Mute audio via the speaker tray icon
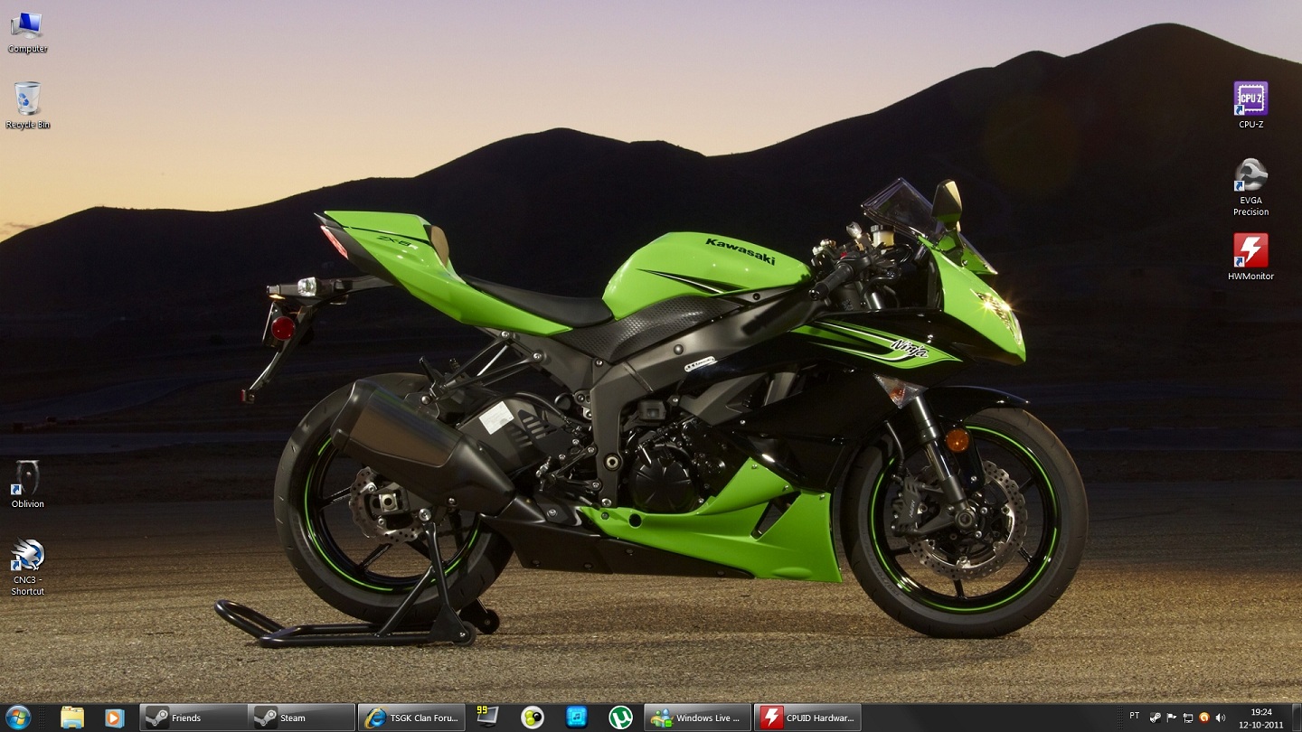This screenshot has width=1302, height=732. 1220,717
